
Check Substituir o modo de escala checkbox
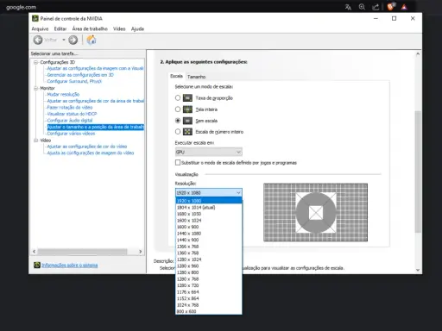point(178,163)
